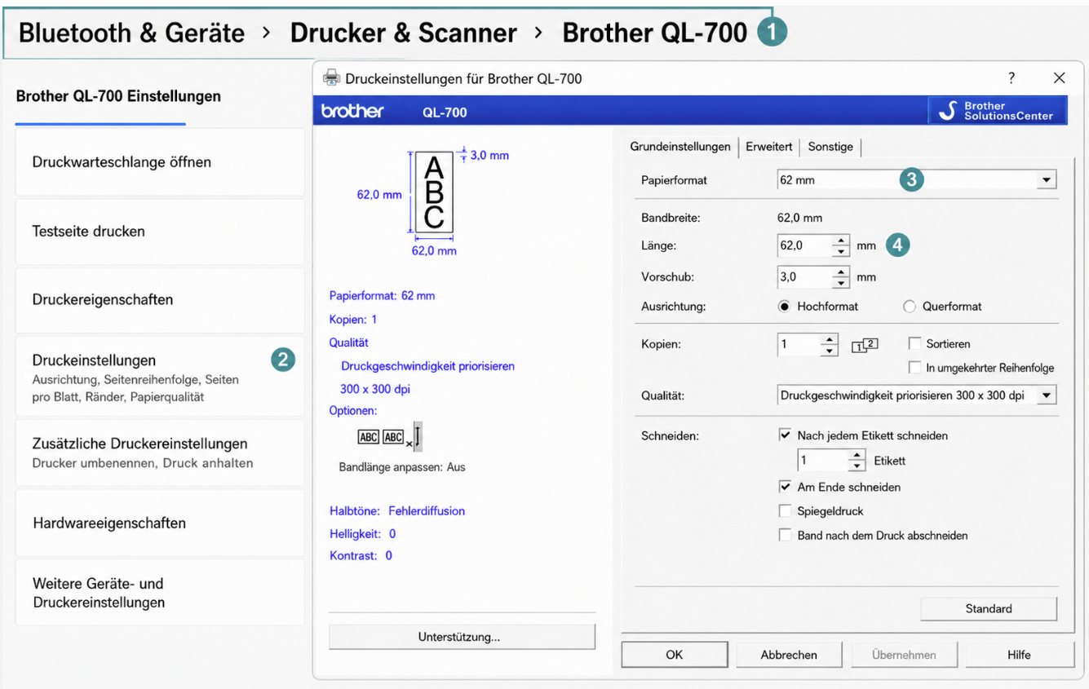The width and height of the screenshot is (1089, 689).
Task: Increase the Kopien count with up arrow
Action: pos(830,339)
